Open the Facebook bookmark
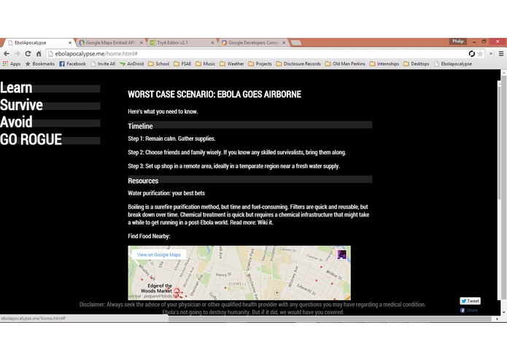Viewport: 507px width, 360px height. pyautogui.click(x=72, y=64)
